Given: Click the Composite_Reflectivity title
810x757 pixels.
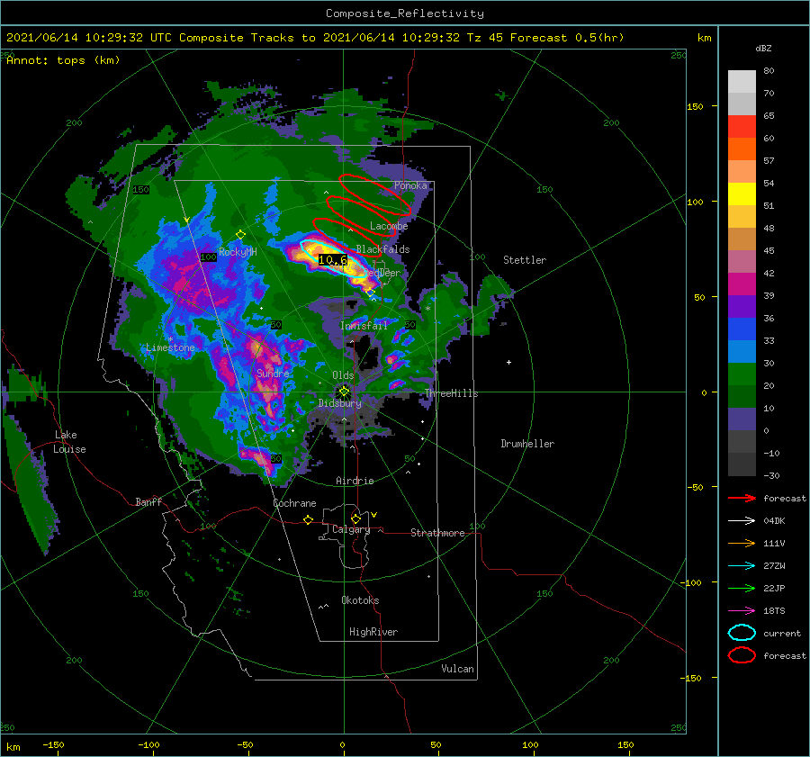Looking at the screenshot, I should (405, 14).
